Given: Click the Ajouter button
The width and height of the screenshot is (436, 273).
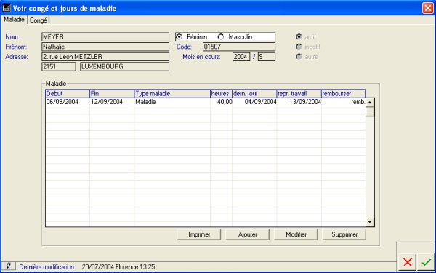Looking at the screenshot, I should pos(248,234).
